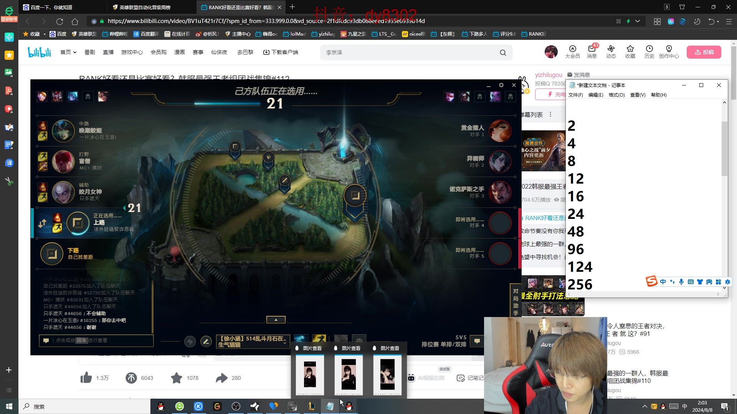Screen dimensions: 737x414
Task: Open the 历史 history icon
Action: (649, 52)
